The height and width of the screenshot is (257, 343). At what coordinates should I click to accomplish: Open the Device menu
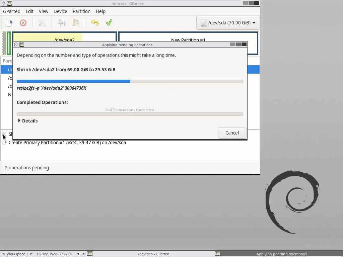pyautogui.click(x=60, y=11)
